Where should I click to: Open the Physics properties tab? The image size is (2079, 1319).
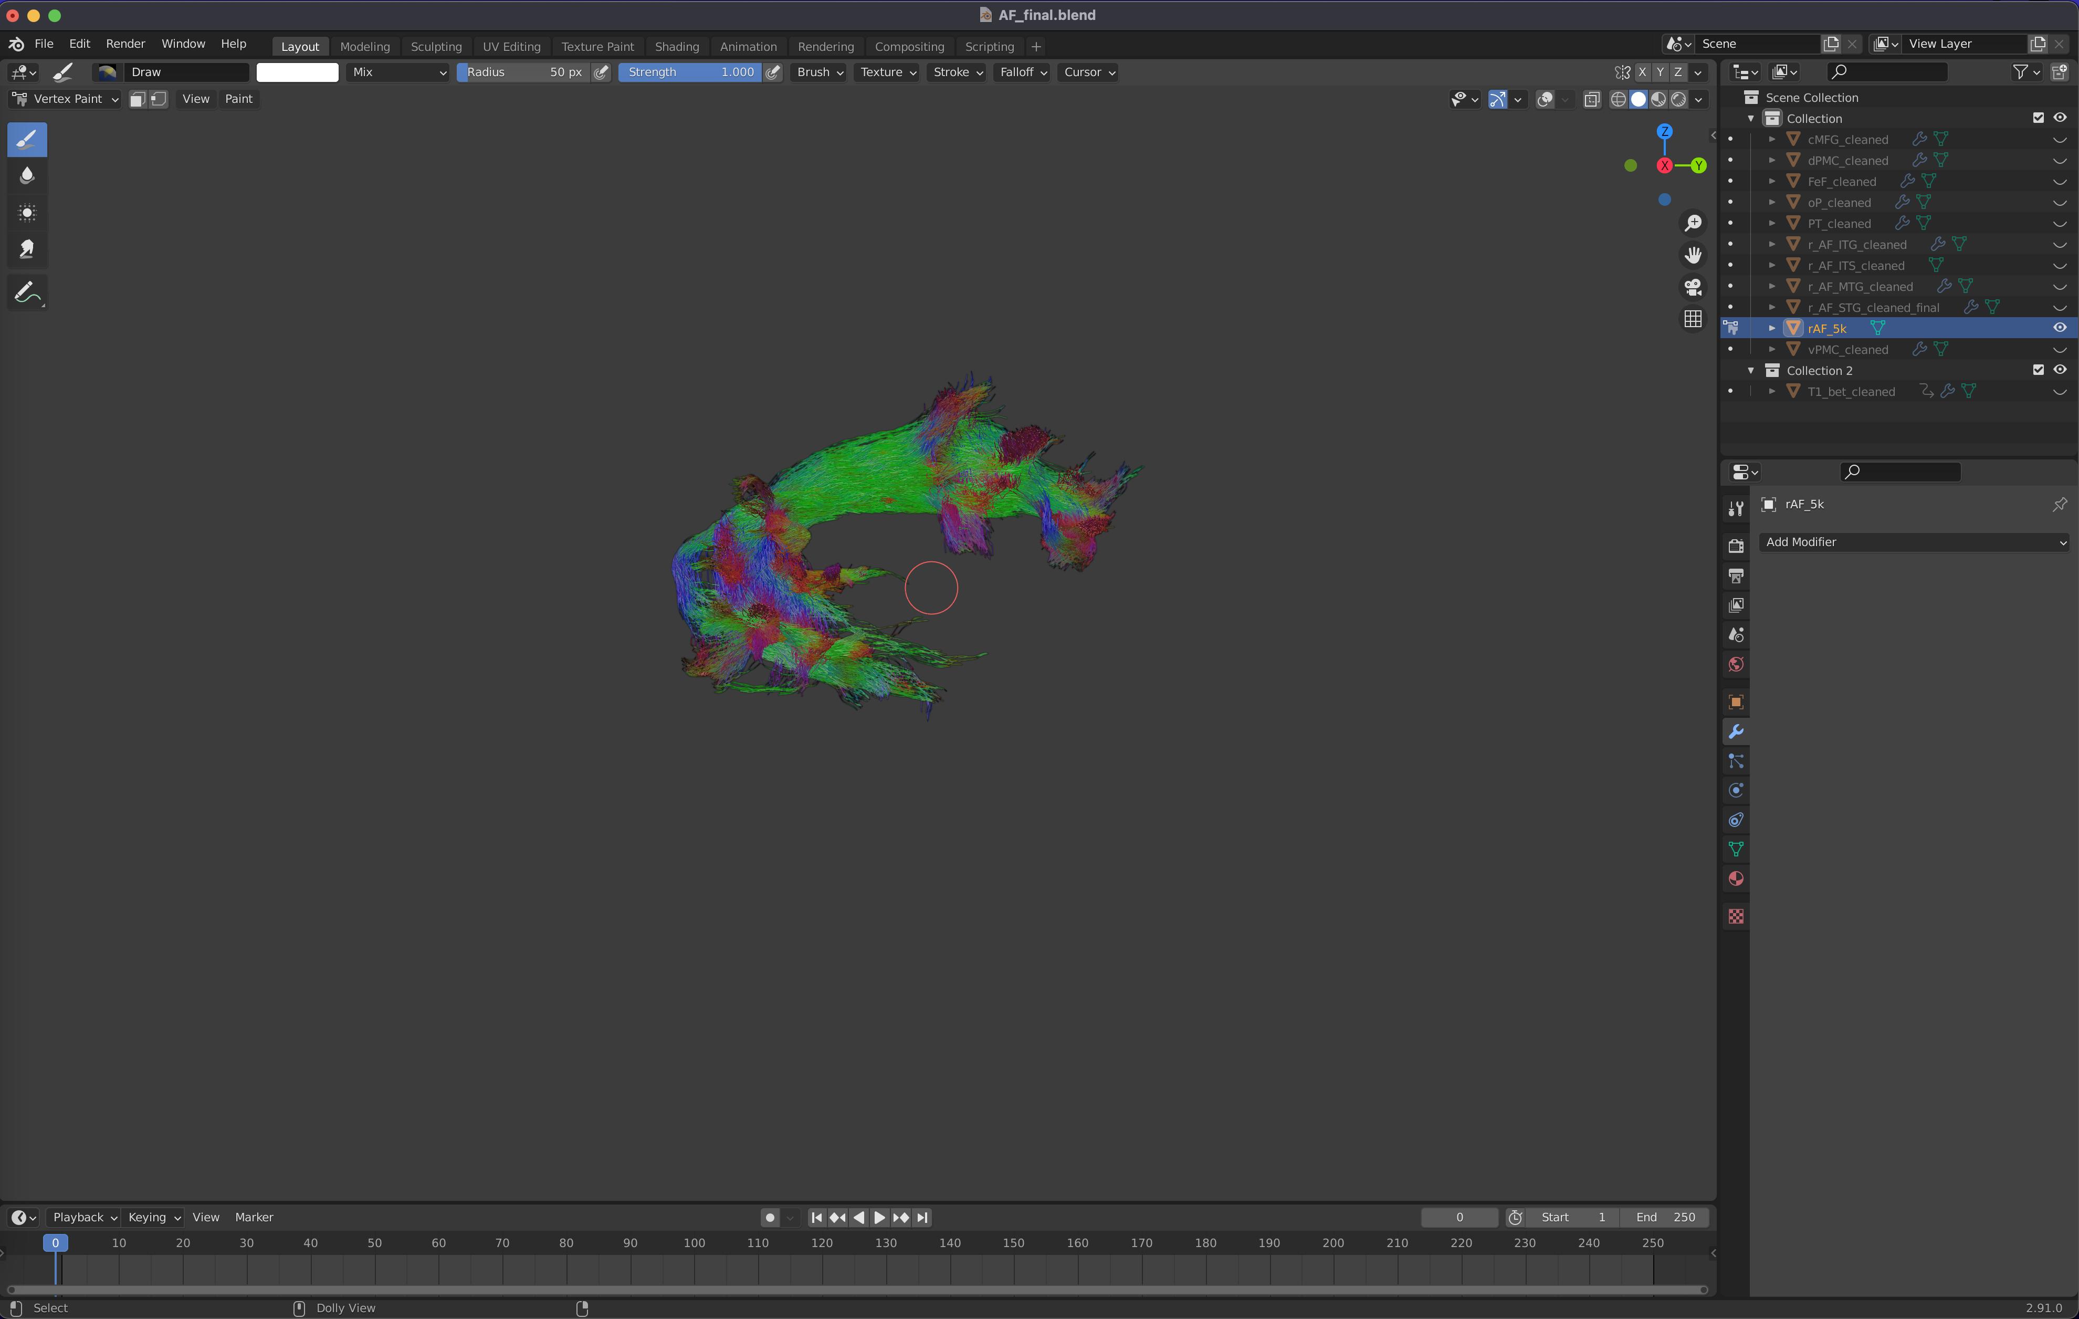tap(1735, 790)
